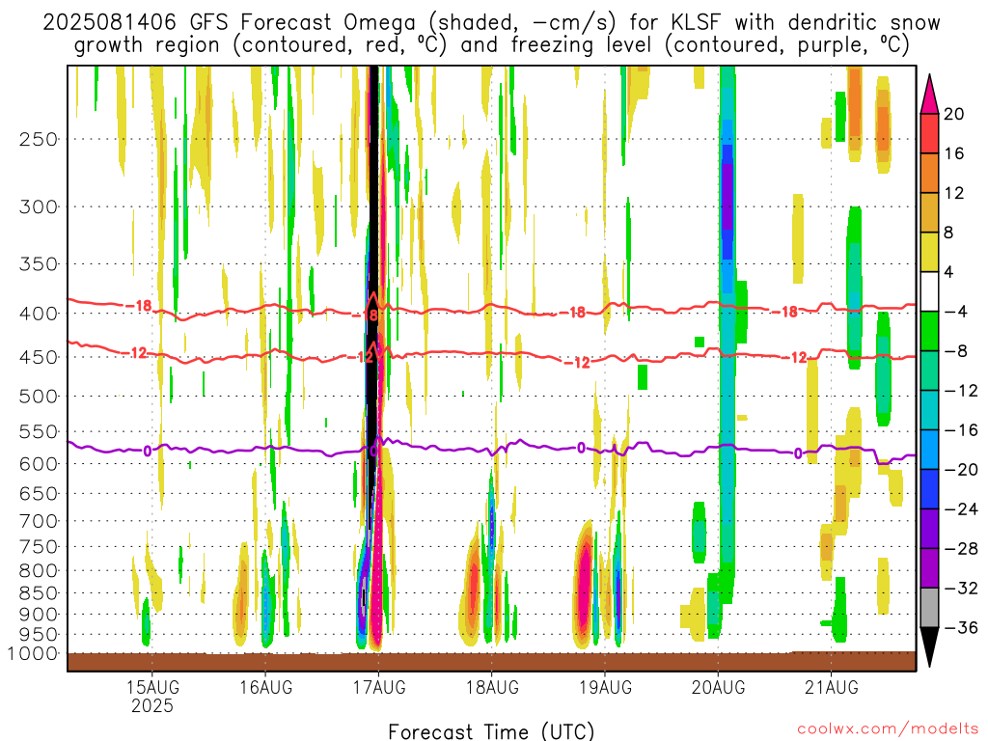Click the yellow colorbar segment between 4 and 8

[929, 253]
